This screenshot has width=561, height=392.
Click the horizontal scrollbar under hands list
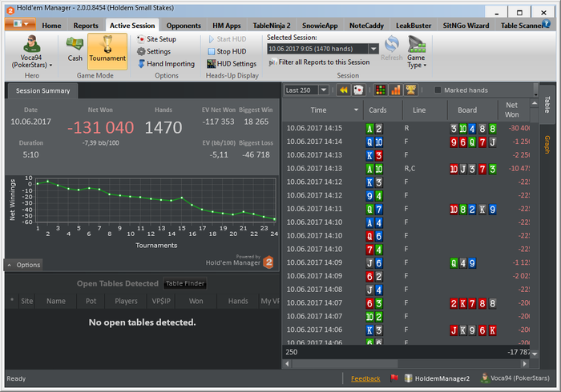point(345,363)
